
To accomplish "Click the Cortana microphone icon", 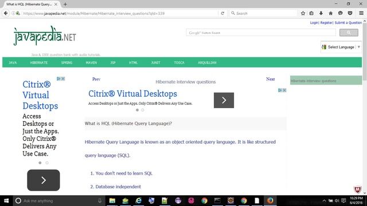I will pyautogui.click(x=100, y=201).
